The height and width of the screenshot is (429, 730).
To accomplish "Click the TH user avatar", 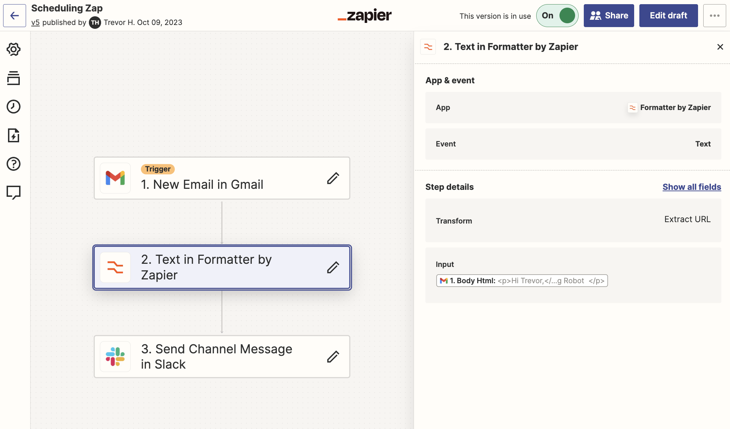I will 95,23.
